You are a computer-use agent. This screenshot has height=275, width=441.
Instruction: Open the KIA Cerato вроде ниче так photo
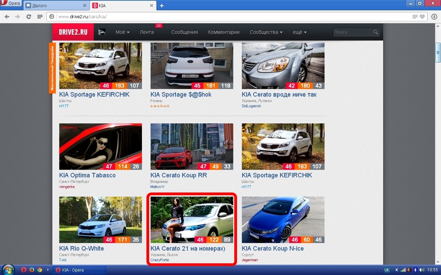coord(283,66)
